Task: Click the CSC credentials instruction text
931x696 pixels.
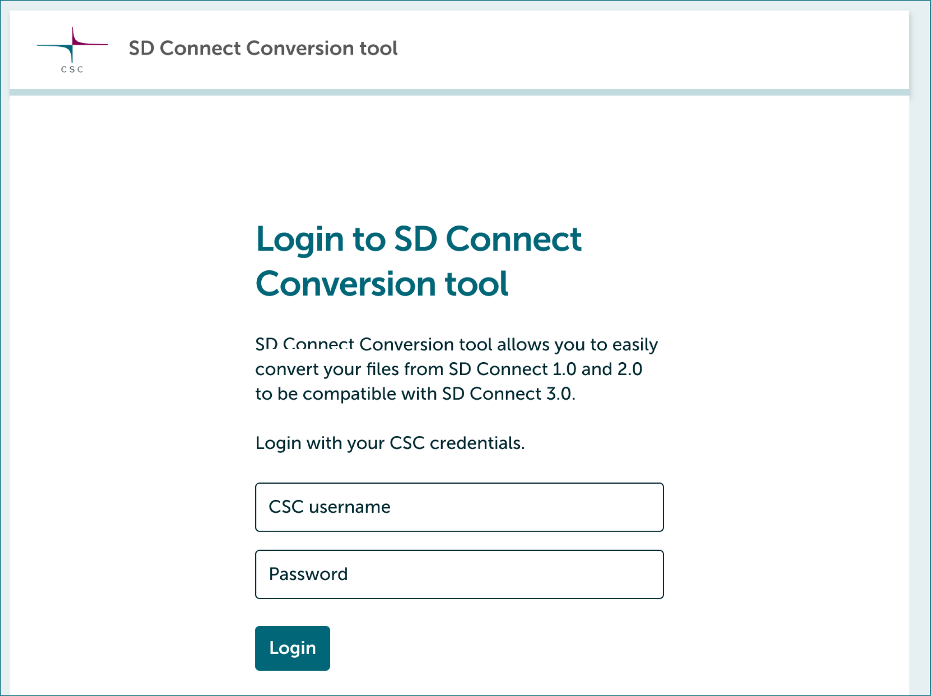Action: click(x=390, y=443)
